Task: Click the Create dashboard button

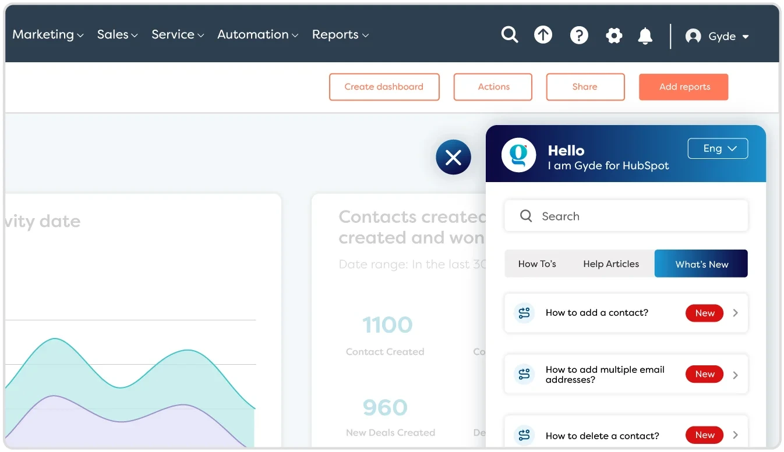Action: coord(384,86)
